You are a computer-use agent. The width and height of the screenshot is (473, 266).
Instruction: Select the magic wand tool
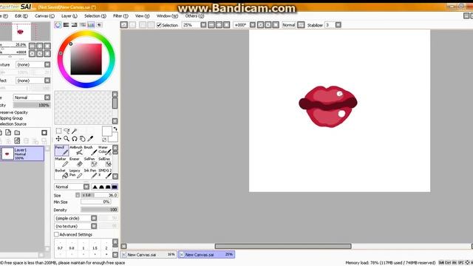click(x=75, y=131)
